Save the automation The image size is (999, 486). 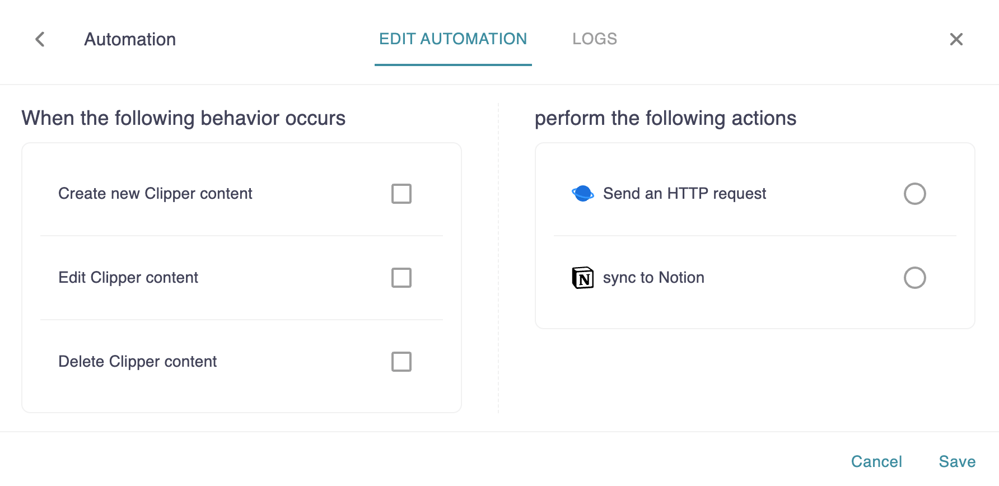(957, 461)
